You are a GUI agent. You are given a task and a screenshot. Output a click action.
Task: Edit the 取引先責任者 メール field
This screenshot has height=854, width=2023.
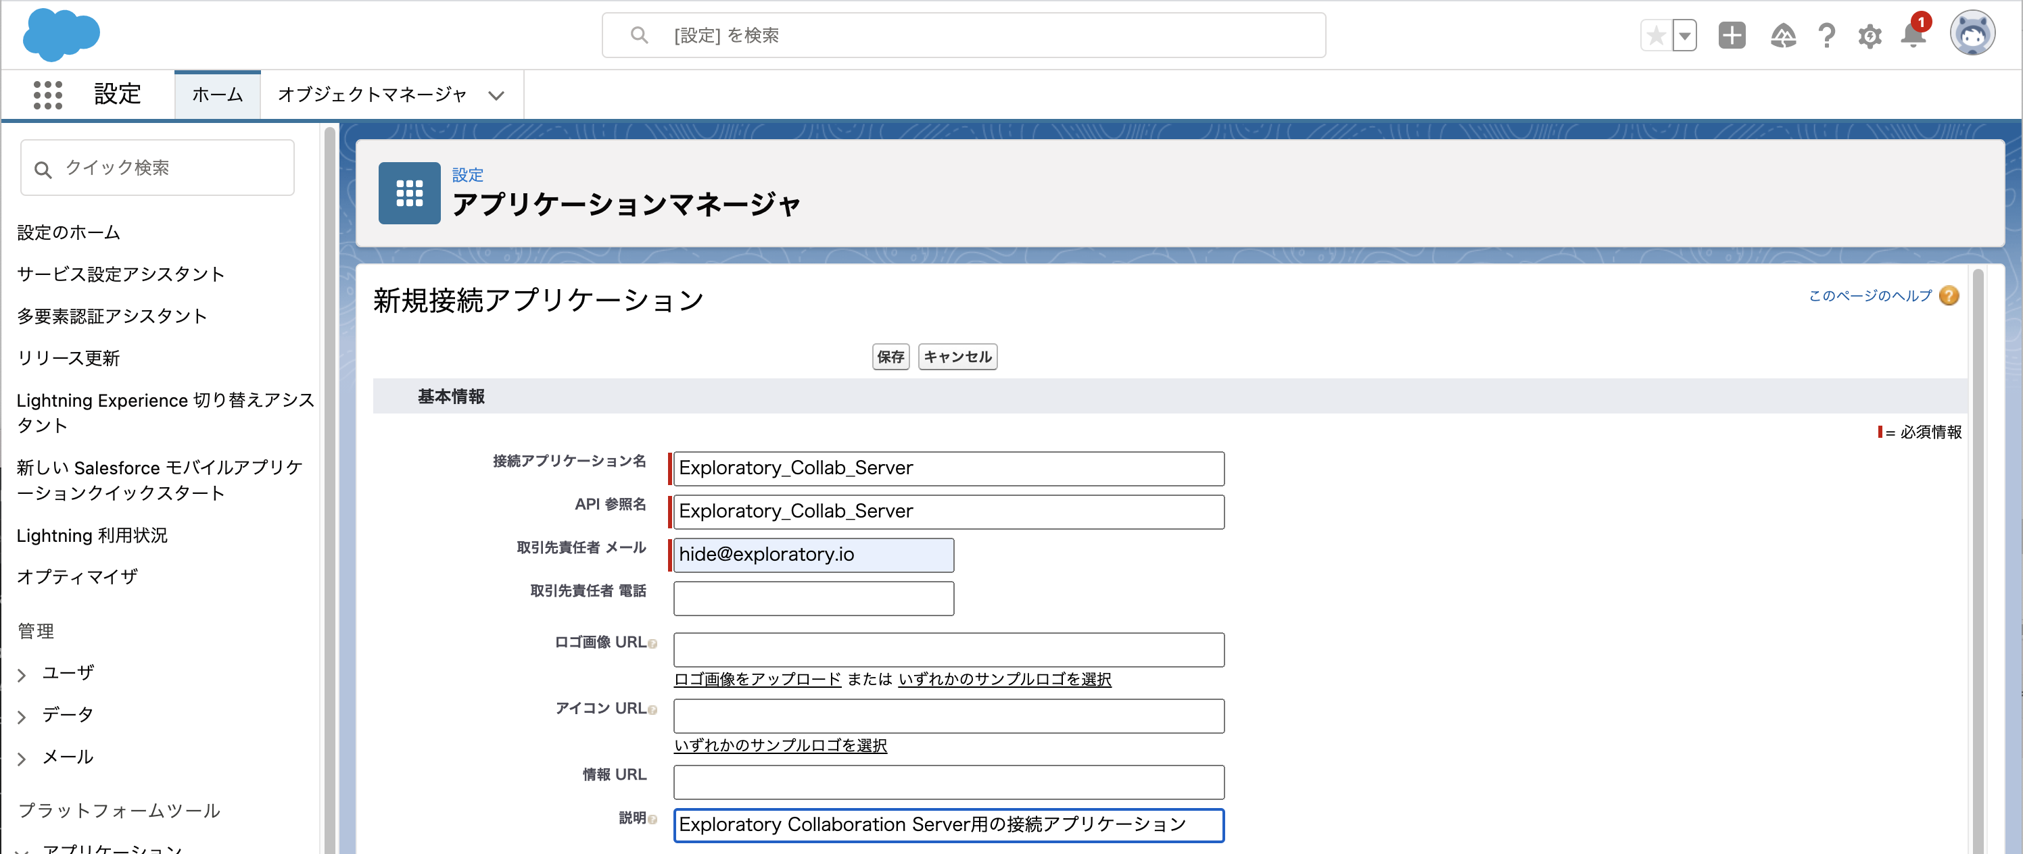[813, 555]
